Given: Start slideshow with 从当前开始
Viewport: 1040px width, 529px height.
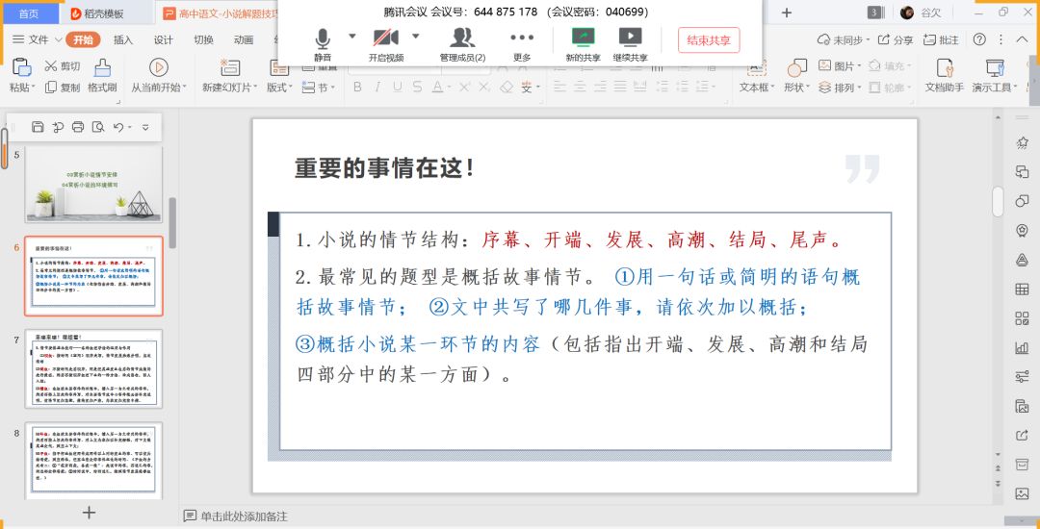Looking at the screenshot, I should [159, 68].
